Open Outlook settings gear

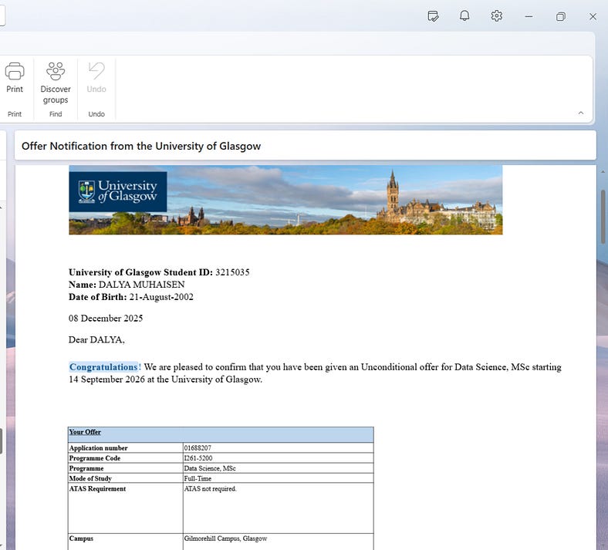click(x=496, y=16)
